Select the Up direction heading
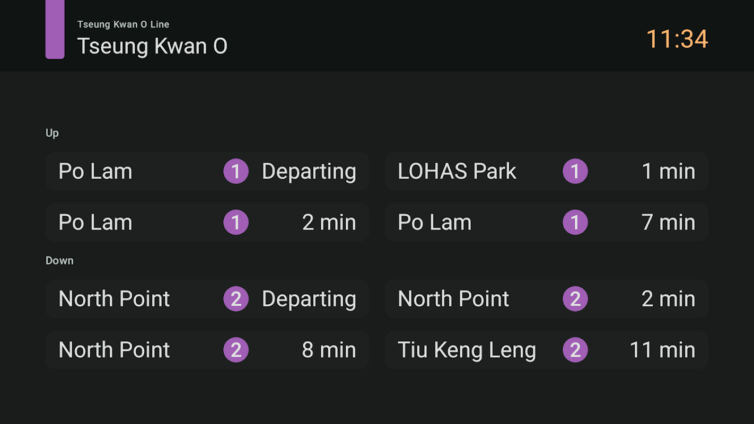This screenshot has height=424, width=754. coord(52,133)
